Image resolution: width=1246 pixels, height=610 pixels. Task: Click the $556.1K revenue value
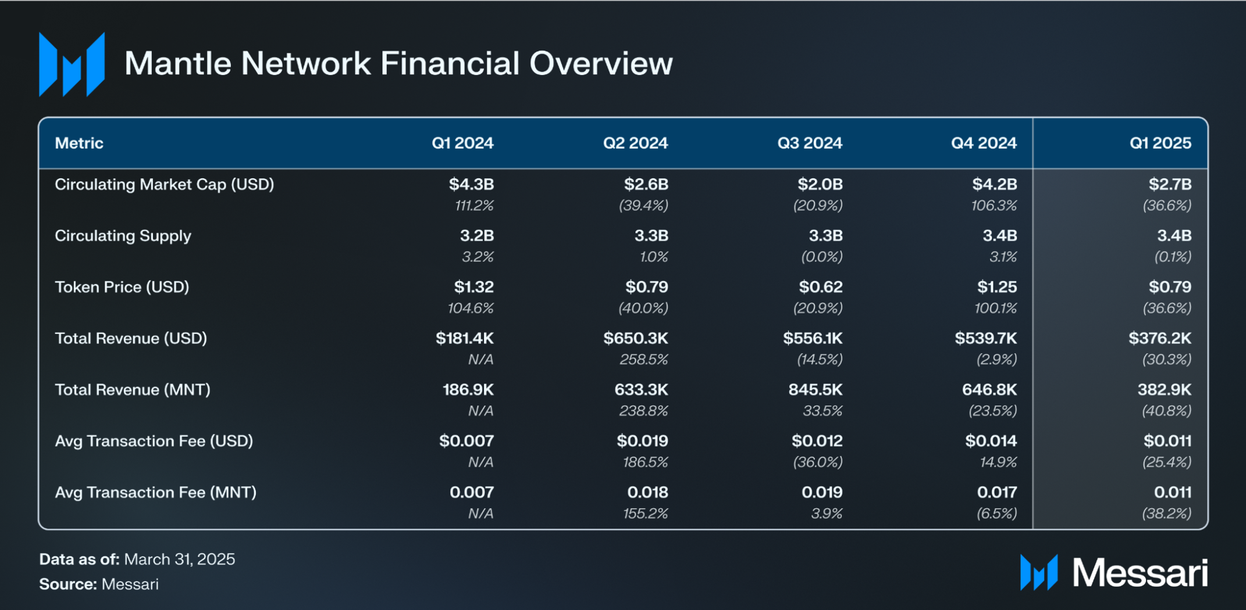point(813,338)
